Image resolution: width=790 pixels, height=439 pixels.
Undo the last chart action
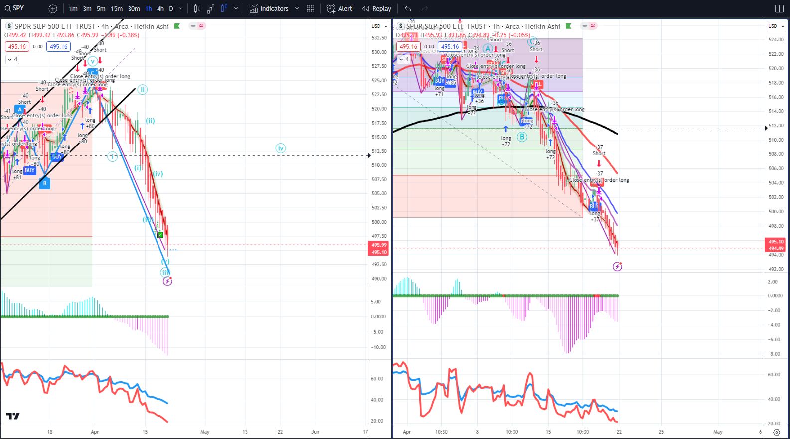(408, 9)
